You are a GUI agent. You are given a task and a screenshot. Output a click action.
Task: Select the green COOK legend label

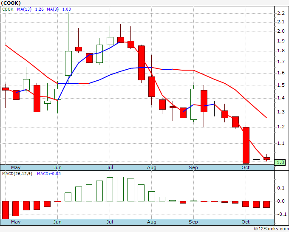[x=8, y=9]
